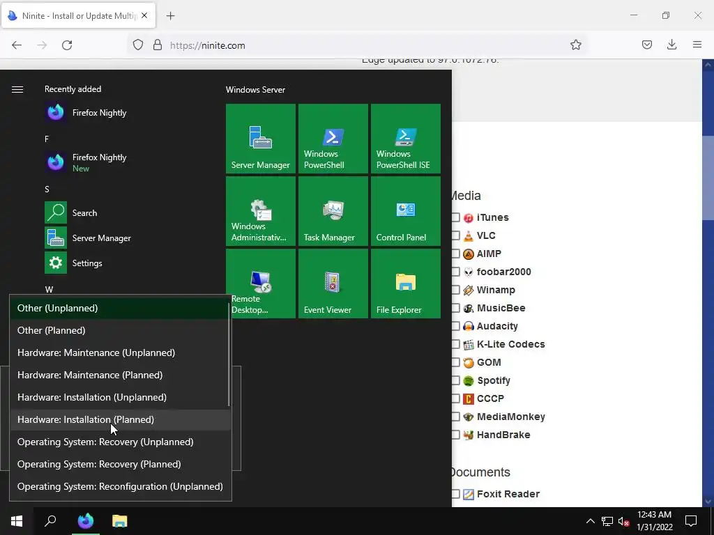Open a new browser tab
This screenshot has width=714, height=535.
click(170, 16)
